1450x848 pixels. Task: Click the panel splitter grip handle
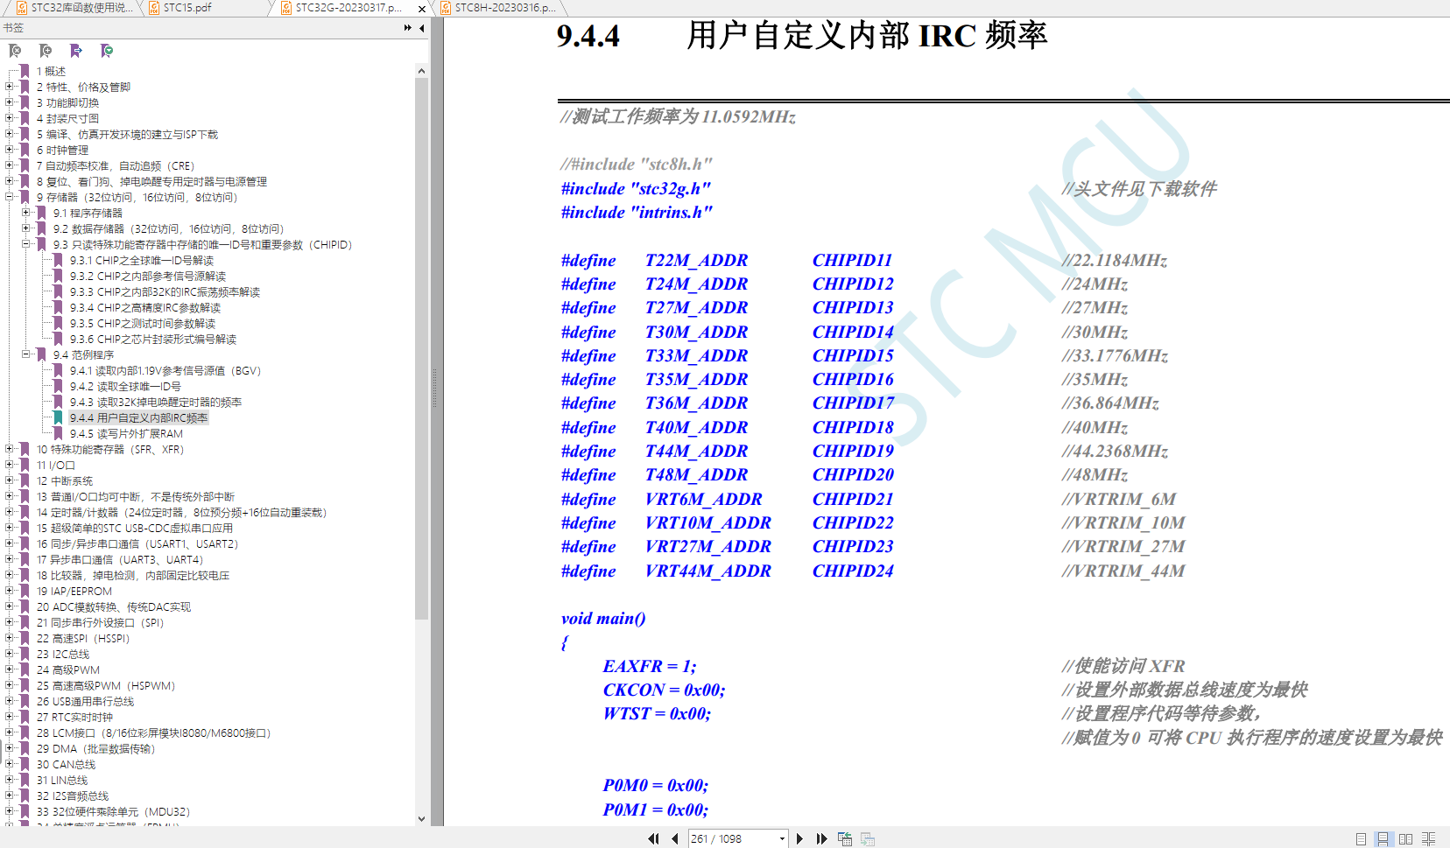tap(434, 388)
